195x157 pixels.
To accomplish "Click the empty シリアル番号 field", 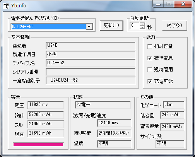I will point(91,72).
